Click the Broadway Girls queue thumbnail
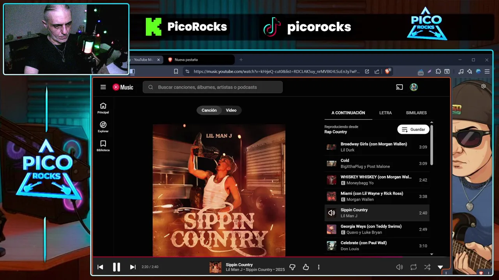This screenshot has height=280, width=499. pyautogui.click(x=331, y=147)
